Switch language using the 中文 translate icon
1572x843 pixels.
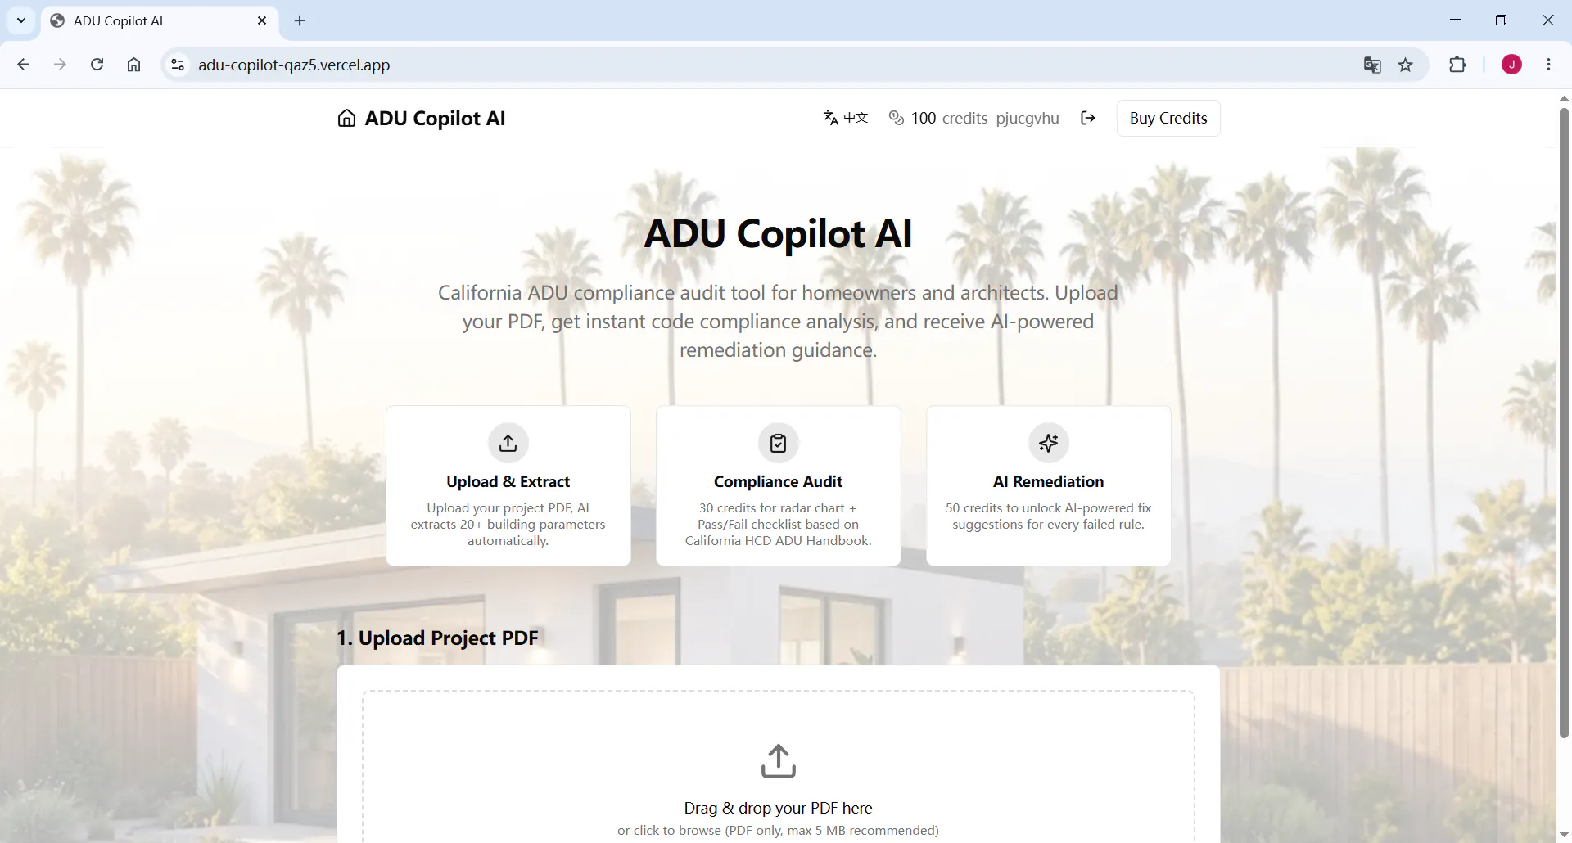[x=830, y=118]
